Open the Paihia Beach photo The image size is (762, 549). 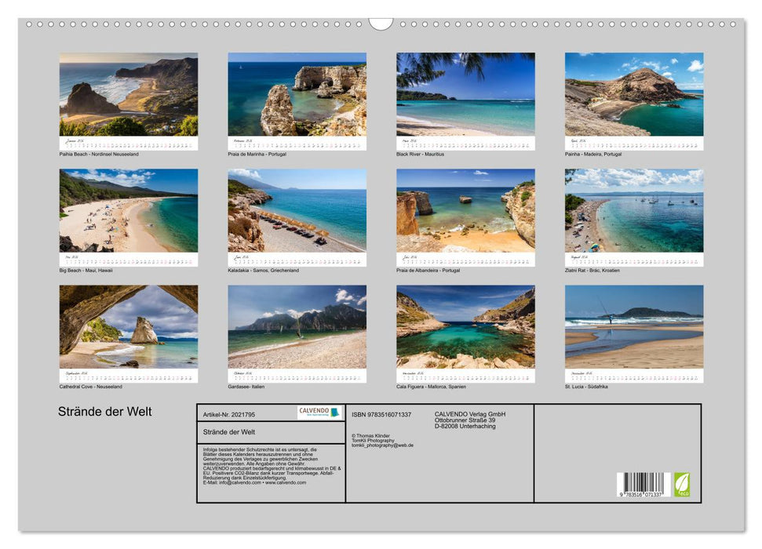click(129, 95)
